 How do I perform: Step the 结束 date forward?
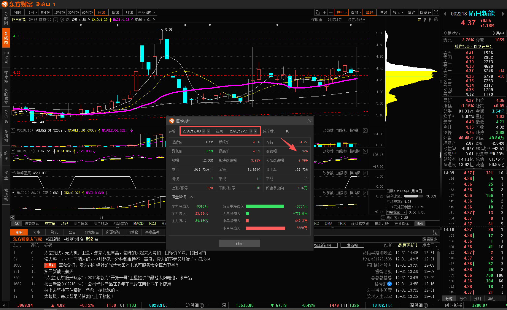[255, 131]
